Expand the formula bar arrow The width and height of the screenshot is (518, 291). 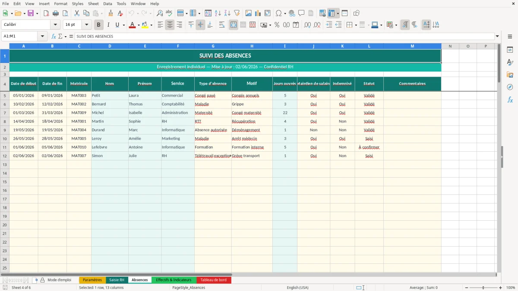497,37
